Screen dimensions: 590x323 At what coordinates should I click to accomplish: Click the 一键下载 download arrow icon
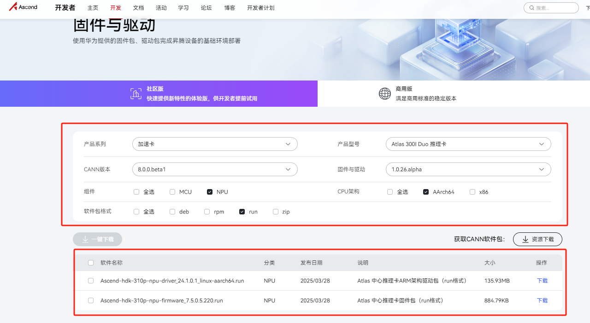(x=85, y=239)
